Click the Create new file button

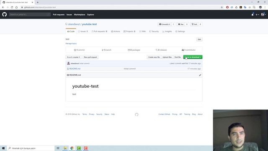(154, 57)
